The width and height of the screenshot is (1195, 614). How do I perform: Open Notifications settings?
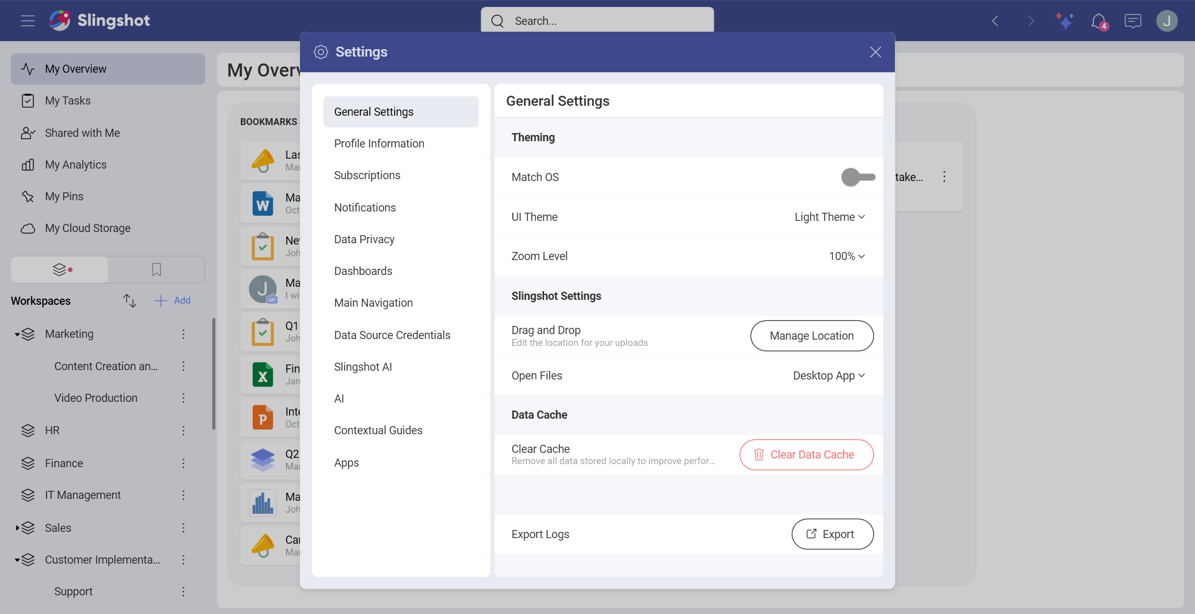pyautogui.click(x=401, y=208)
